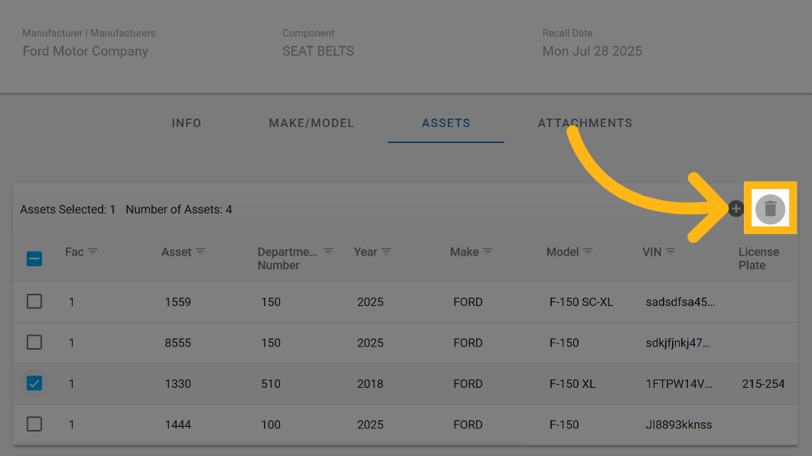
Task: Check the box for asset 8555
Action: pos(34,343)
